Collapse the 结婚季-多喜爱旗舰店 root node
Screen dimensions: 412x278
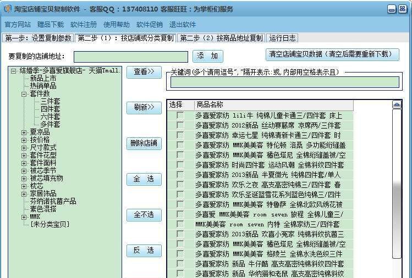[13, 71]
